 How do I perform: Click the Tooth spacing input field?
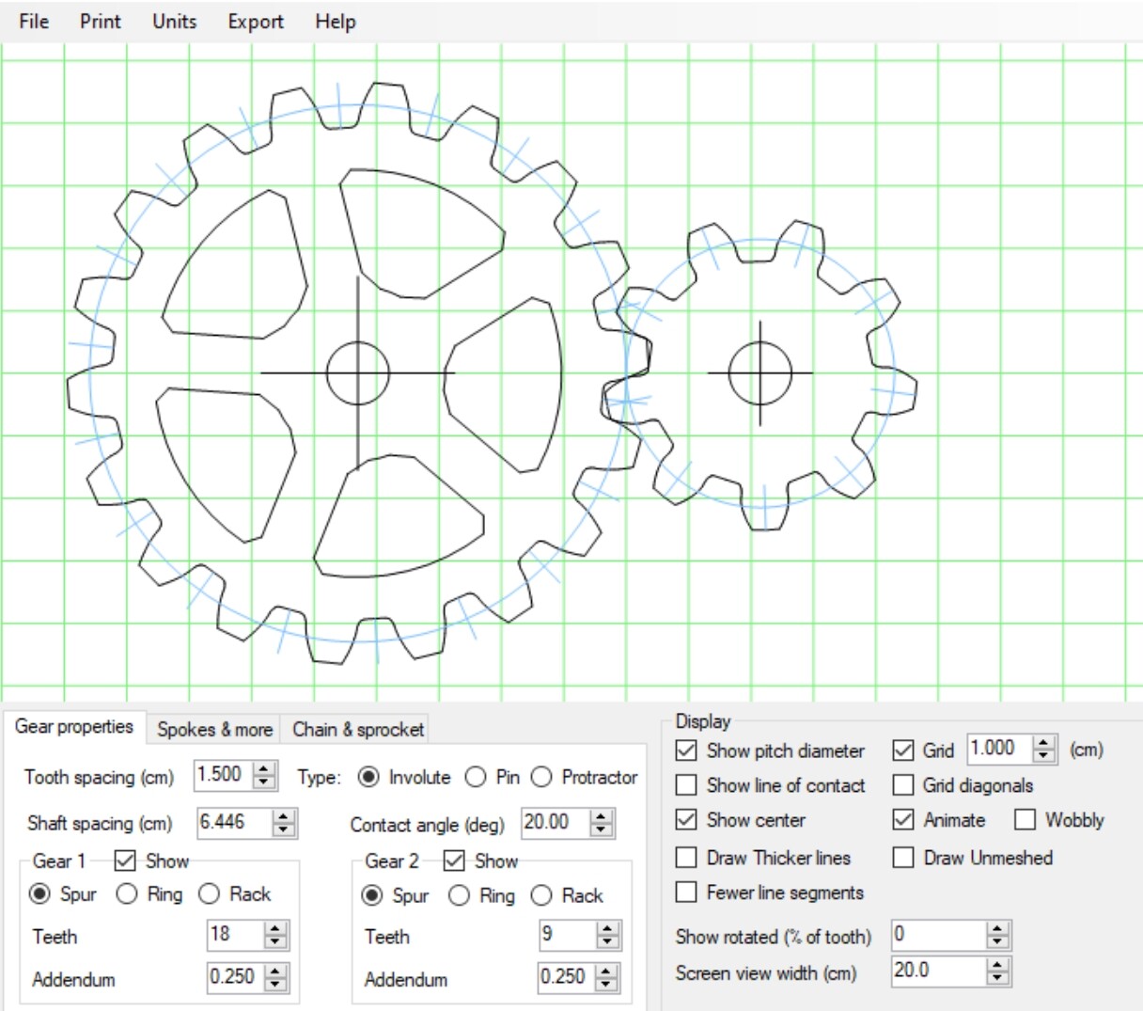224,775
